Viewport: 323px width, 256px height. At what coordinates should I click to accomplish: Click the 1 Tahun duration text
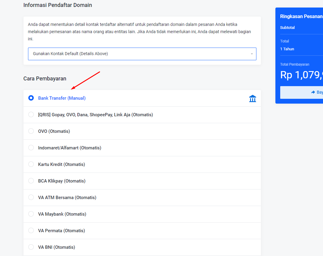tap(287, 49)
